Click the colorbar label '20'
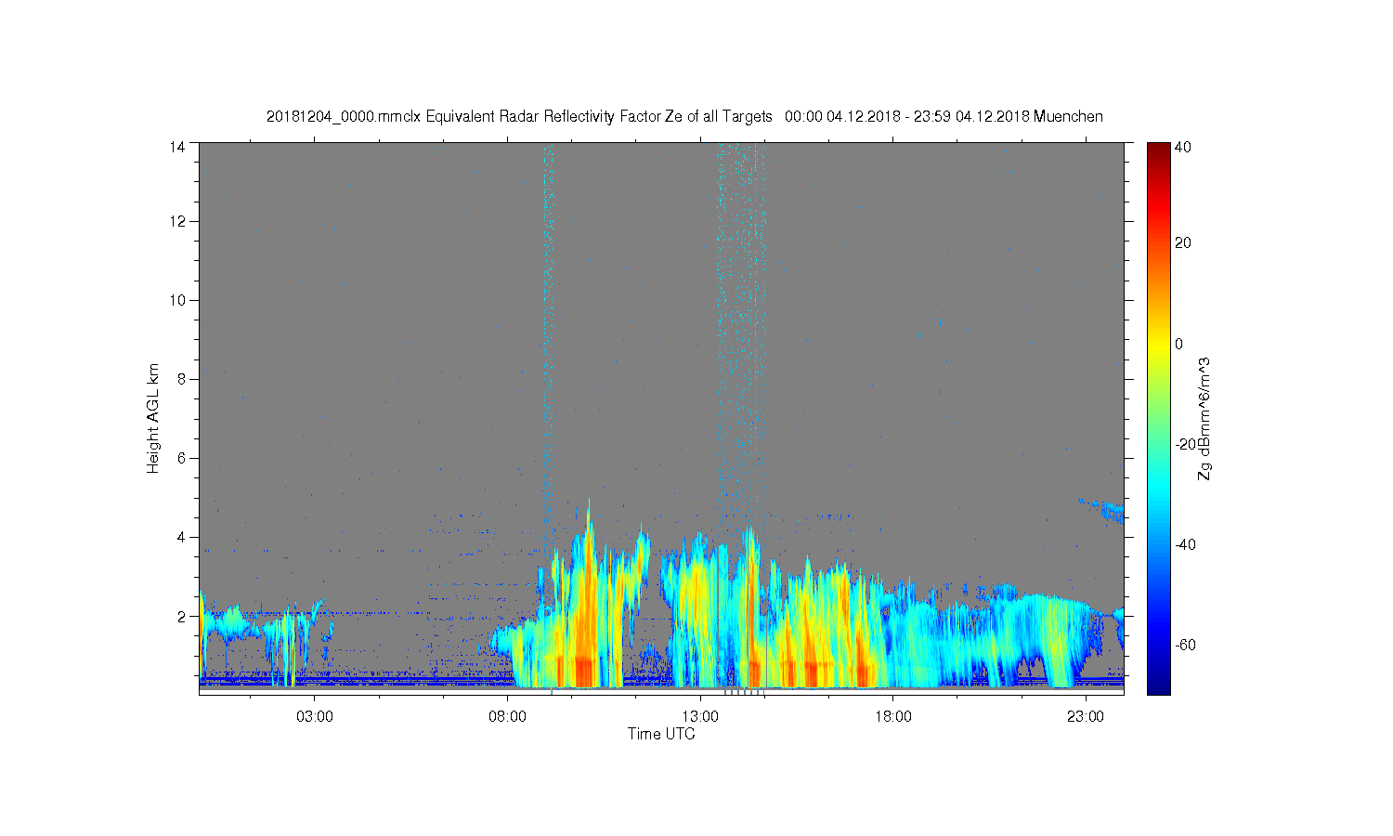1393x836 pixels. pos(1183,243)
